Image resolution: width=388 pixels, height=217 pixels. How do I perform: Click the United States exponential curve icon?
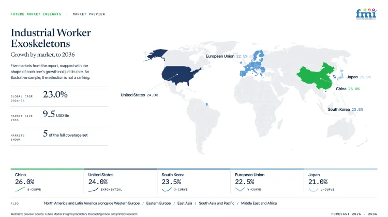click(93, 189)
